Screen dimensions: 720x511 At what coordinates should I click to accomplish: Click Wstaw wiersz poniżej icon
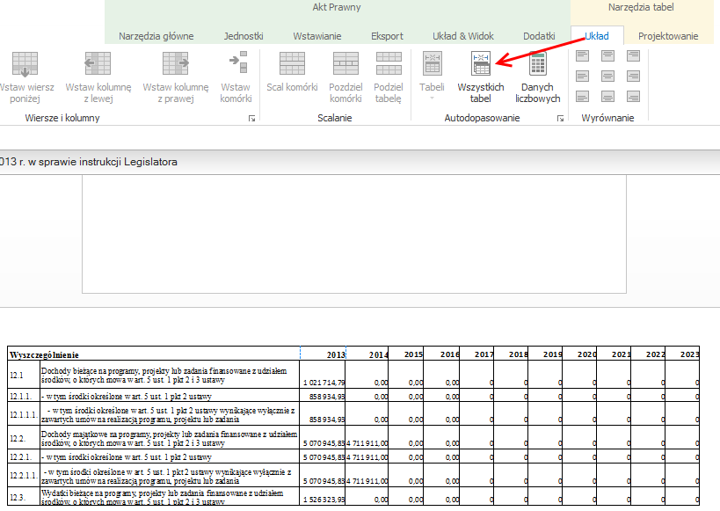tap(25, 63)
